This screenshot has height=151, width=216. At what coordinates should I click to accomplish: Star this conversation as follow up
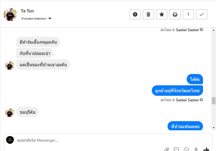click(x=162, y=14)
